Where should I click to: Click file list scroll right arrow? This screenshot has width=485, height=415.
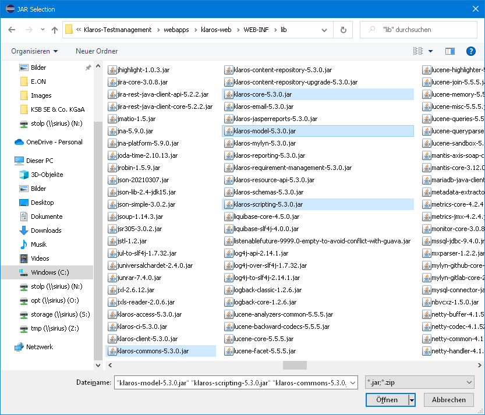(x=479, y=365)
